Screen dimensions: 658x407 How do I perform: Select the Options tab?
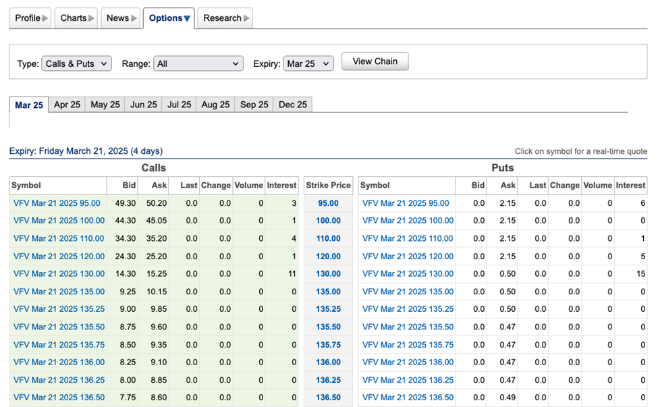169,18
